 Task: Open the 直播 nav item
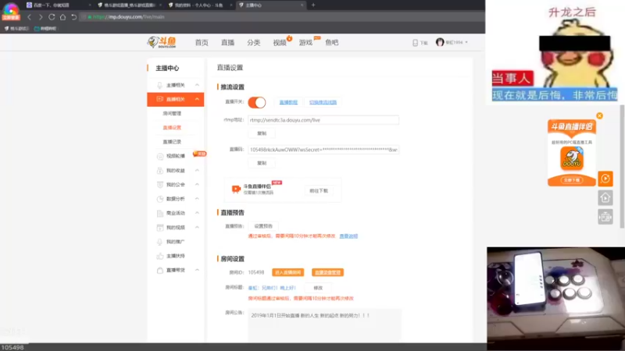(x=227, y=43)
